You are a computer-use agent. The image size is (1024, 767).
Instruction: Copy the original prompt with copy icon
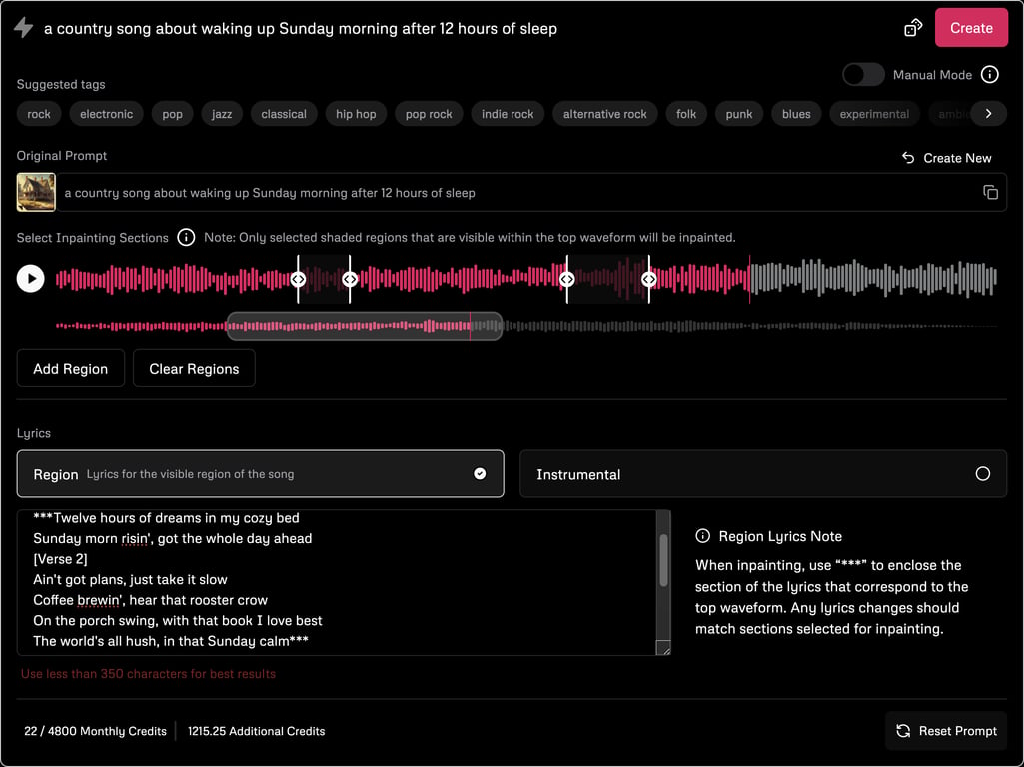click(990, 192)
